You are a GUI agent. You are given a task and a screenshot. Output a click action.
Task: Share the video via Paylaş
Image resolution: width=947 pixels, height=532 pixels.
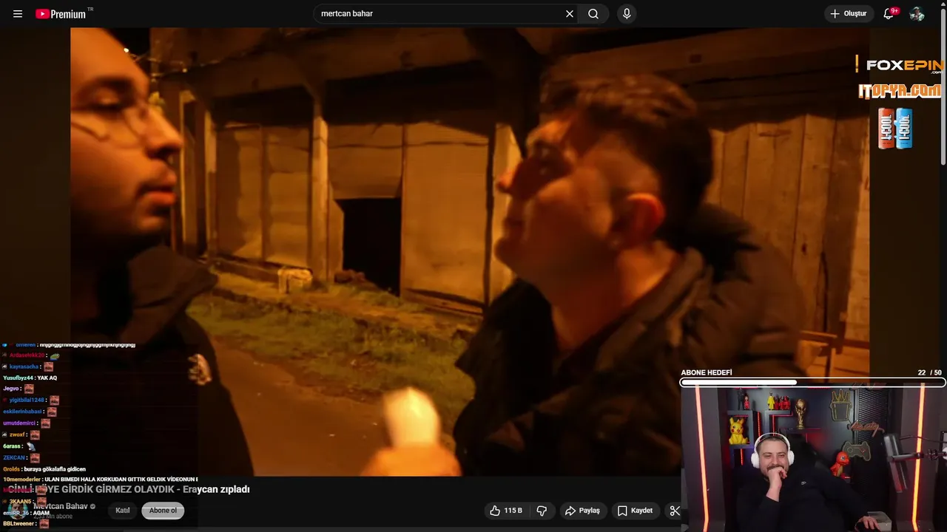(x=582, y=511)
